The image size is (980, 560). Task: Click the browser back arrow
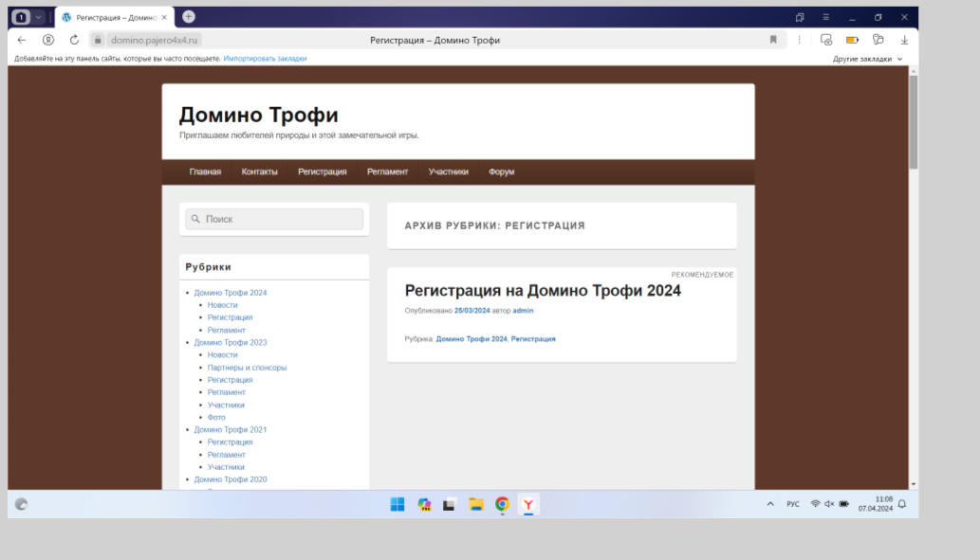(x=22, y=40)
